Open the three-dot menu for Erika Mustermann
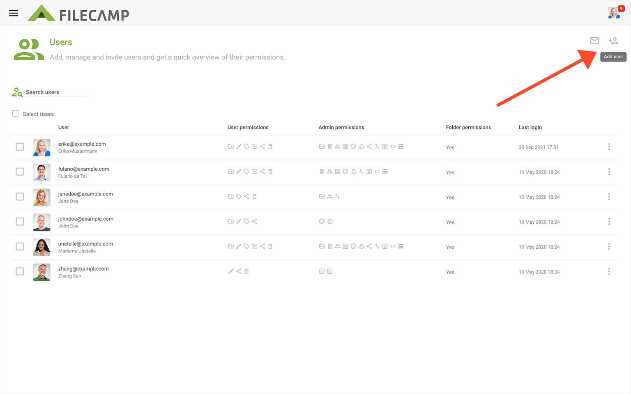This screenshot has height=394, width=631. [608, 147]
